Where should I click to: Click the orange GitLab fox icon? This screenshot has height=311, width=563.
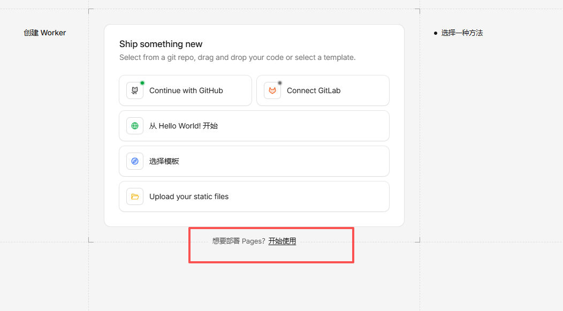pos(272,91)
